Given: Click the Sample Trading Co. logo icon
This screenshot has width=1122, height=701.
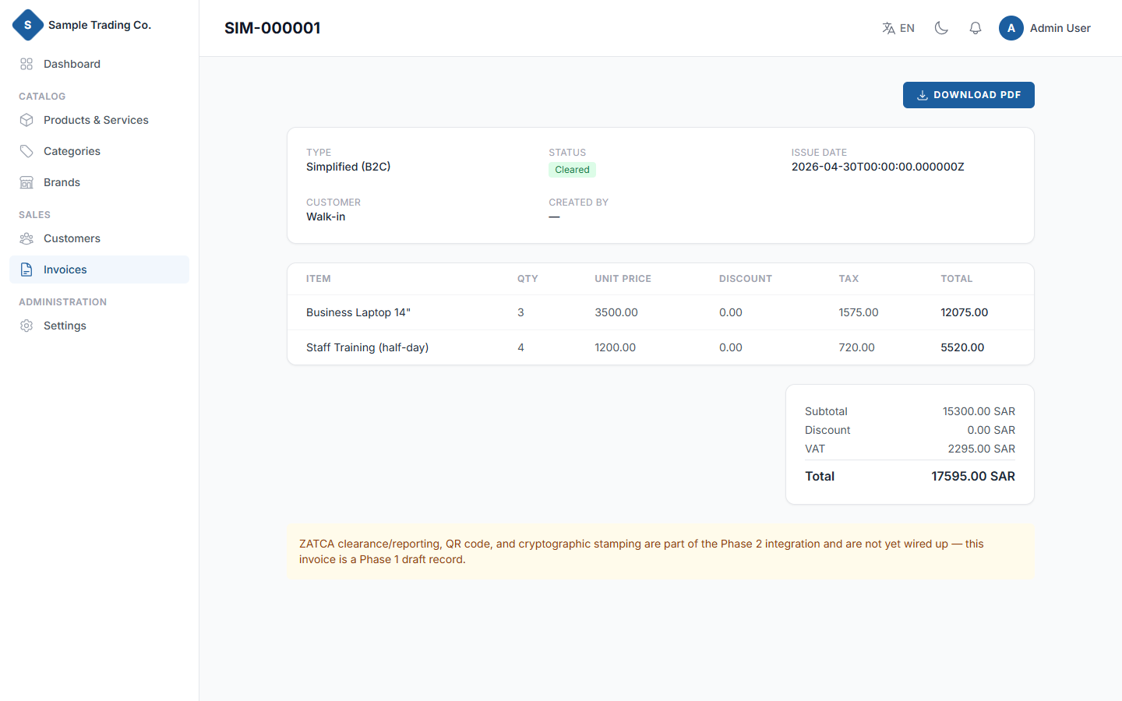Looking at the screenshot, I should [x=28, y=25].
